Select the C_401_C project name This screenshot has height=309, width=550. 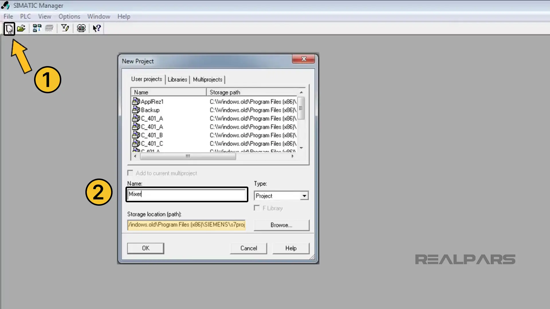[152, 143]
